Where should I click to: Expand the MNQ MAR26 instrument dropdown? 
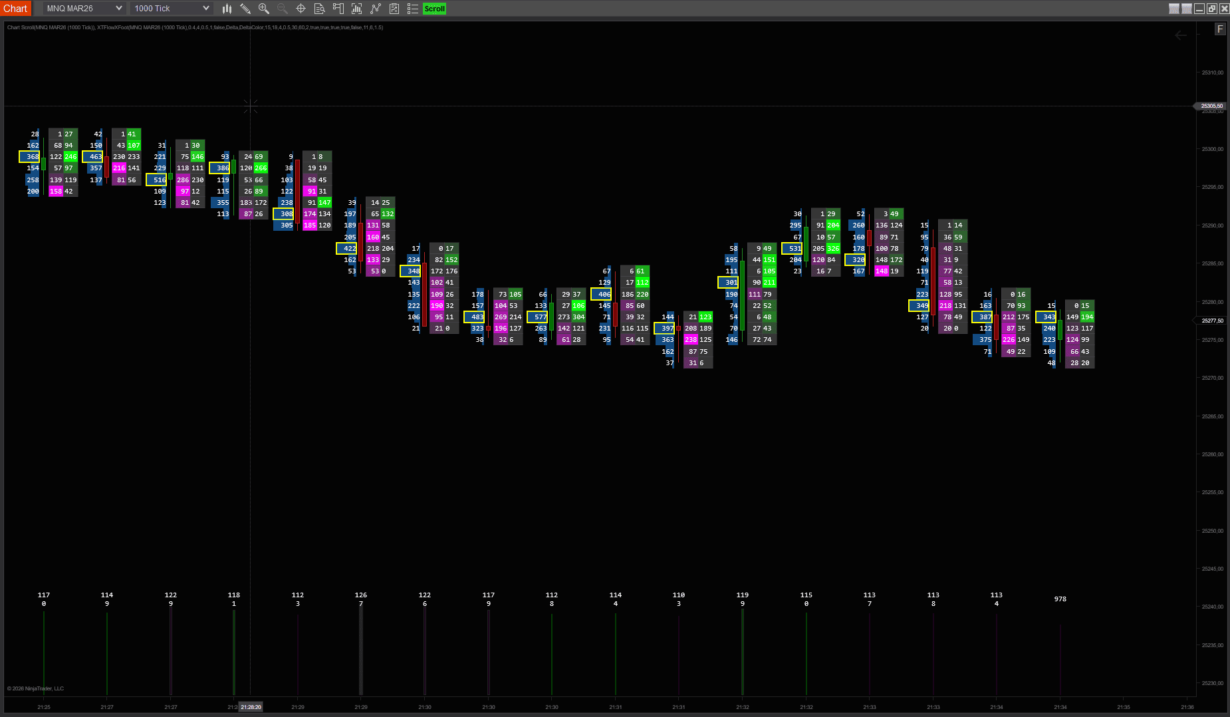coord(84,9)
